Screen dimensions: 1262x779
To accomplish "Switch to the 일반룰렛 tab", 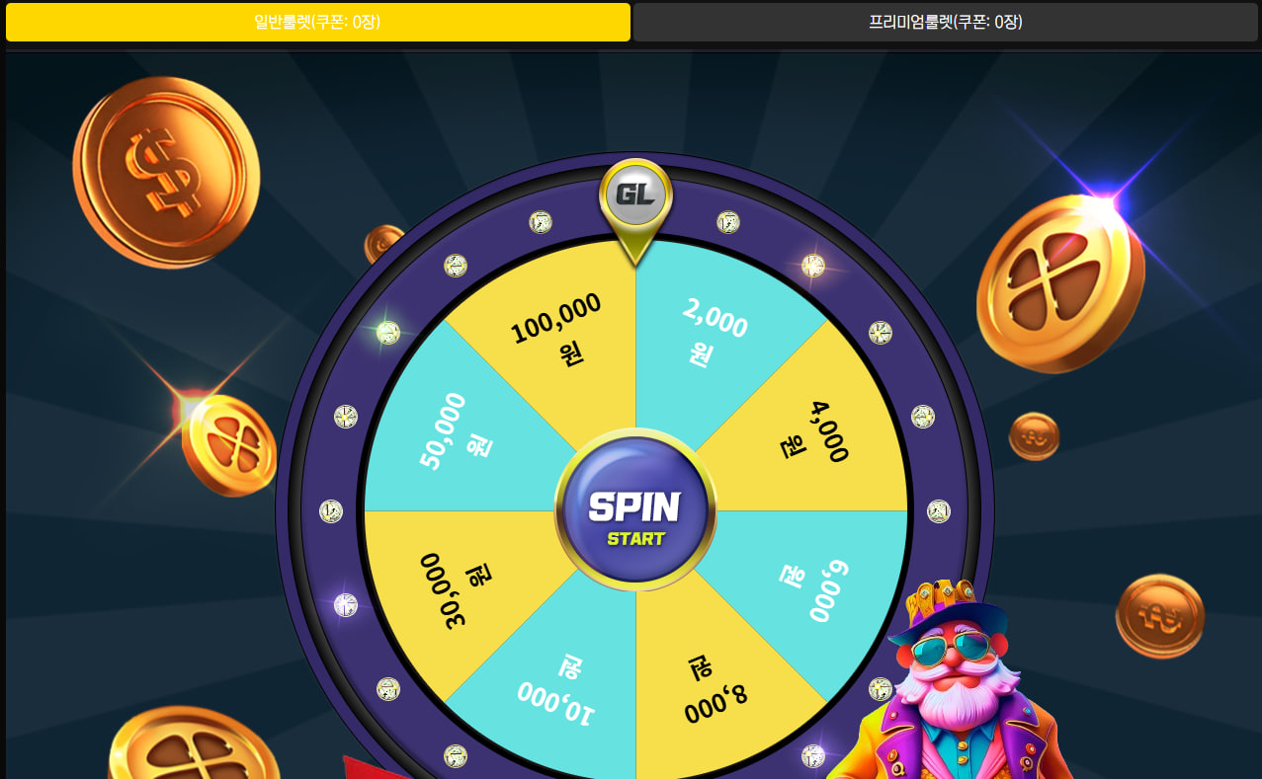I will (x=318, y=22).
